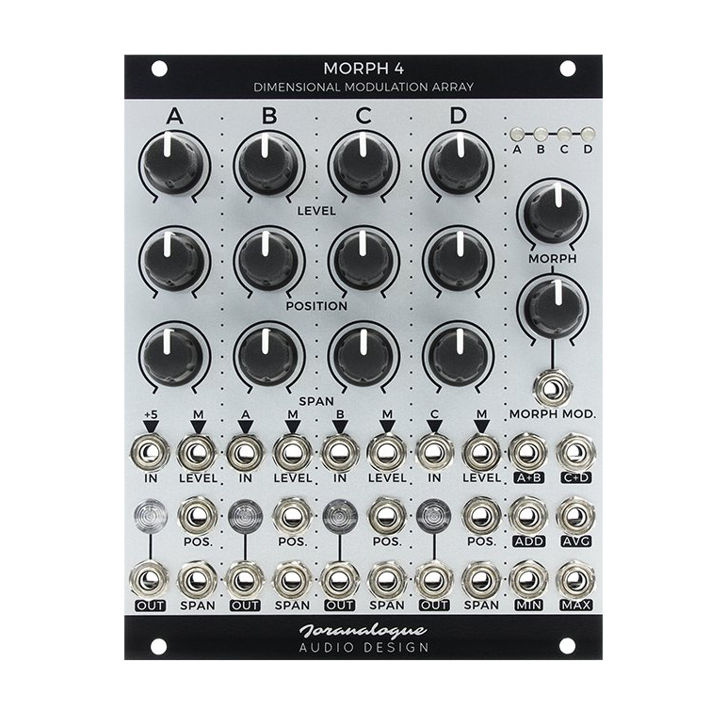Image resolution: width=727 pixels, height=727 pixels.
Task: Click the POS. jack in column A
Action: point(198,515)
